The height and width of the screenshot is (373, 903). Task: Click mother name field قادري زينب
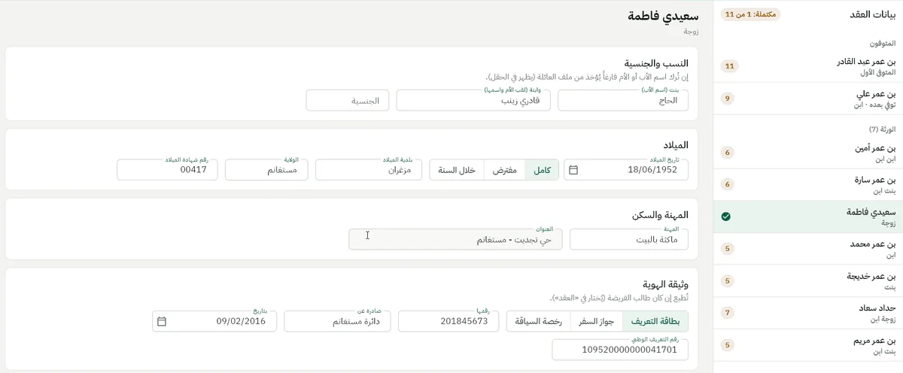[x=473, y=100]
